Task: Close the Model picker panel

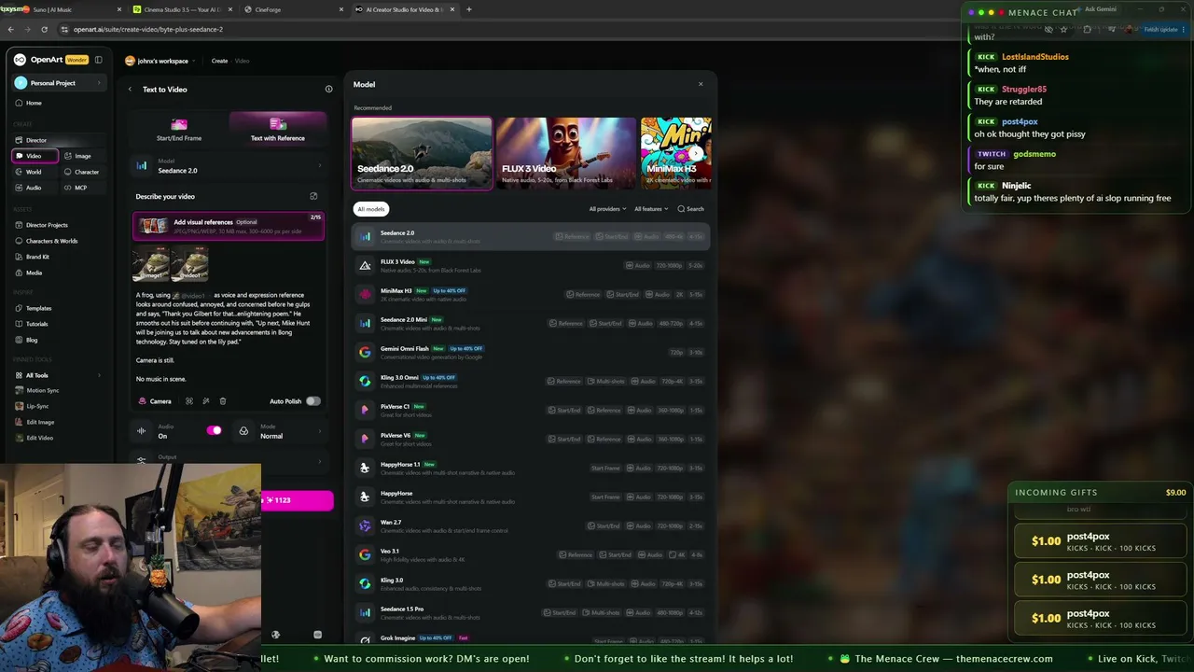Action: 701,84
